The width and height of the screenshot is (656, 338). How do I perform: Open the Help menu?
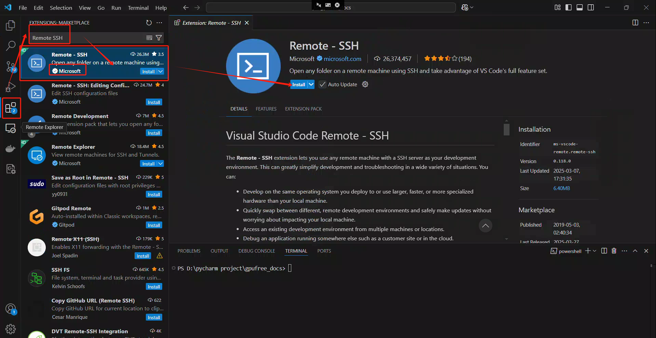(x=161, y=7)
